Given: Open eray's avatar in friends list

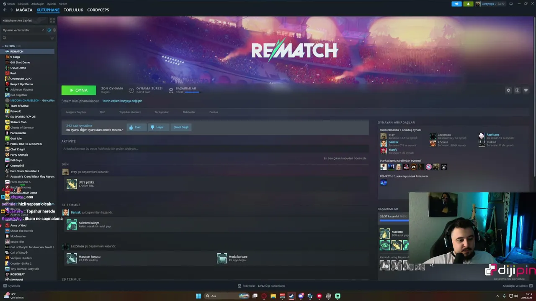Looking at the screenshot, I should [383, 136].
